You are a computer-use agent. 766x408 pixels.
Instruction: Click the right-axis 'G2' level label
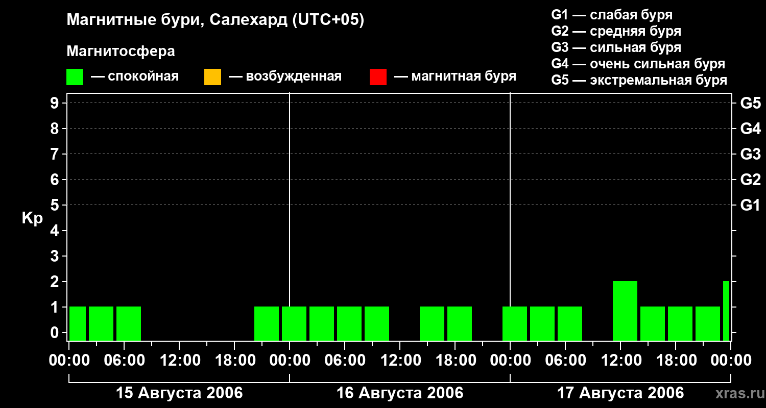pyautogui.click(x=750, y=180)
